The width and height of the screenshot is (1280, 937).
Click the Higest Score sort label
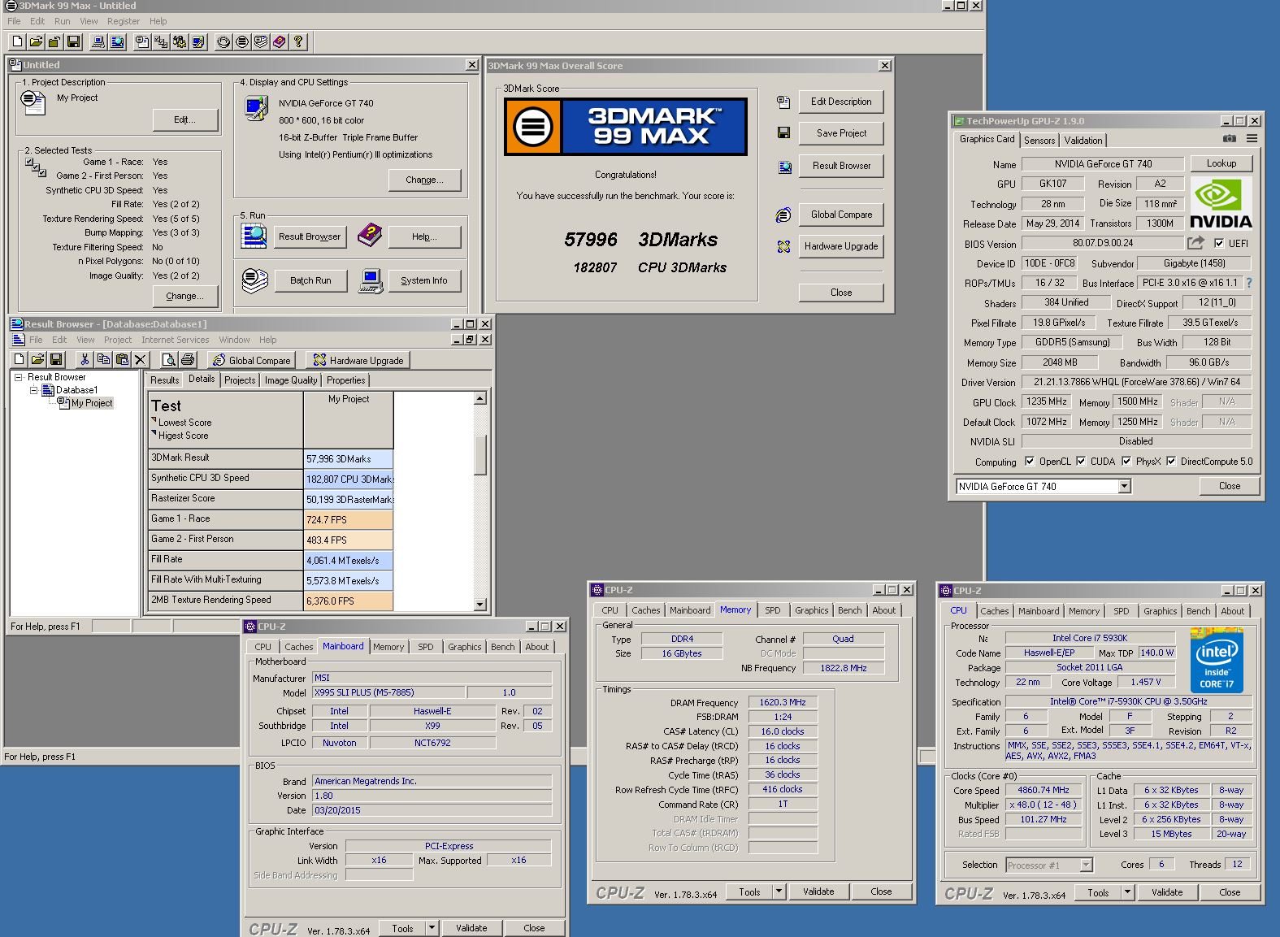click(x=183, y=436)
